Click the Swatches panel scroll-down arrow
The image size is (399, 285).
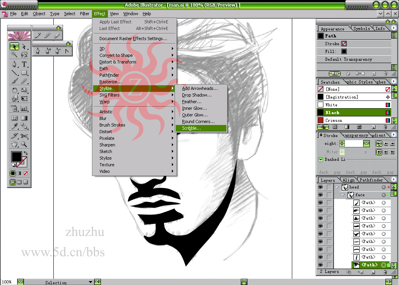(394, 121)
